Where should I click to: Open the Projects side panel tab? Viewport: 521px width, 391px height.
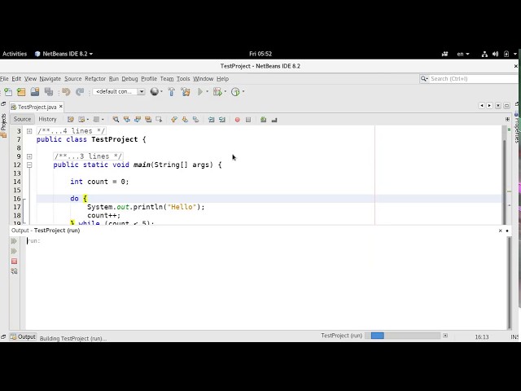click(x=3, y=125)
